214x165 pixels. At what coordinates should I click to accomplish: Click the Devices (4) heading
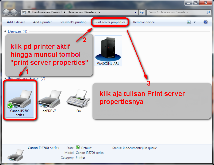pyautogui.click(x=17, y=31)
